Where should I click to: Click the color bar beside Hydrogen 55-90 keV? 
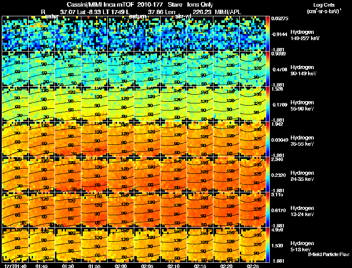click(268, 104)
